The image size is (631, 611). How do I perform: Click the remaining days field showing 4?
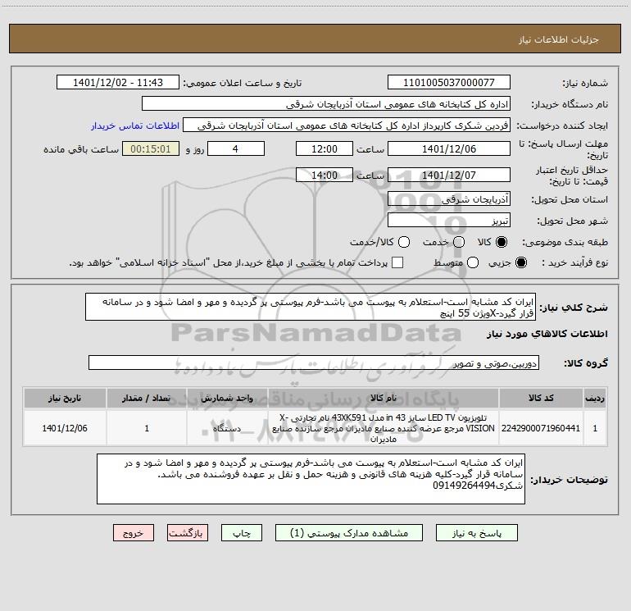(x=236, y=148)
